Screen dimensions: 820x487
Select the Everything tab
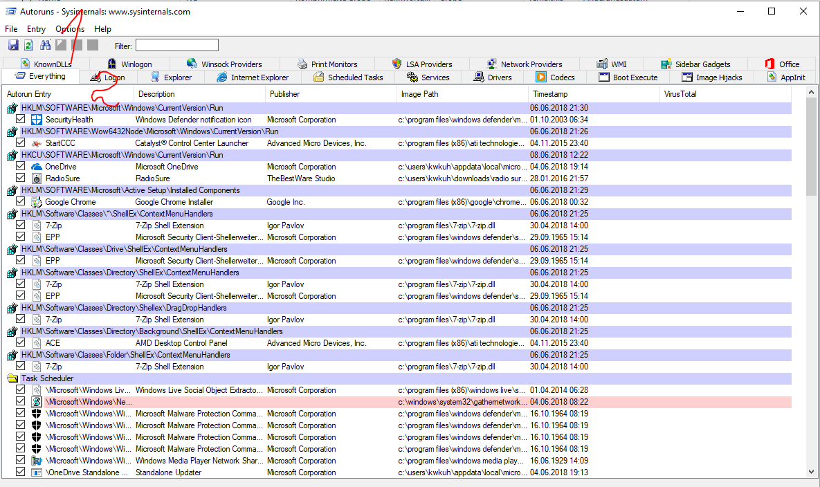pyautogui.click(x=40, y=76)
